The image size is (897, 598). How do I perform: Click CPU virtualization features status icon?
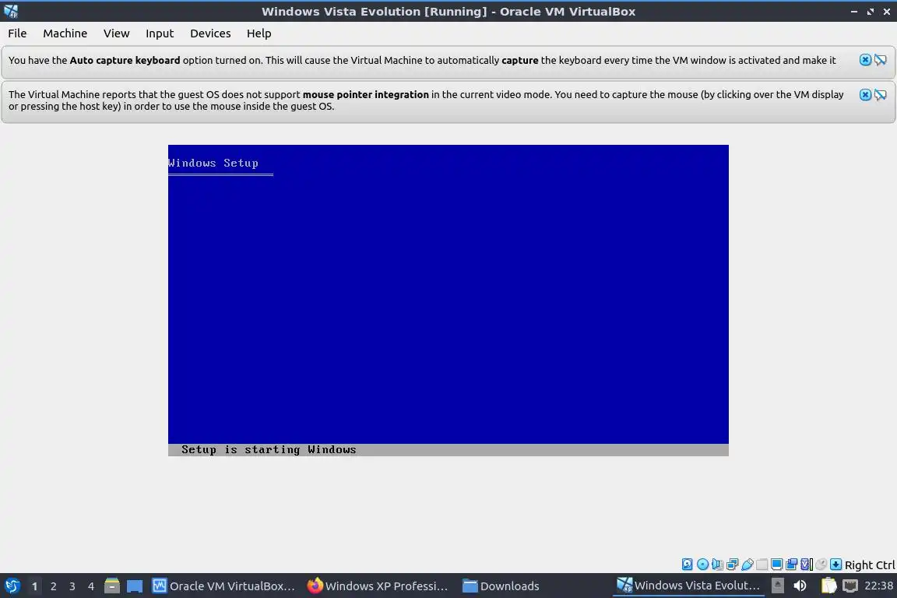tap(806, 565)
